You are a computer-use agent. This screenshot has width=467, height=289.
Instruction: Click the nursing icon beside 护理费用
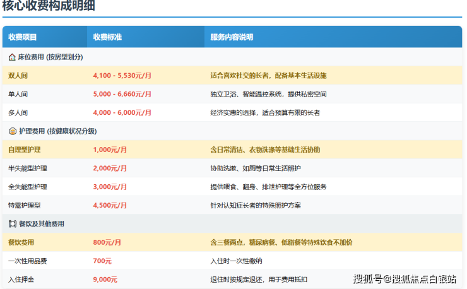coord(12,131)
